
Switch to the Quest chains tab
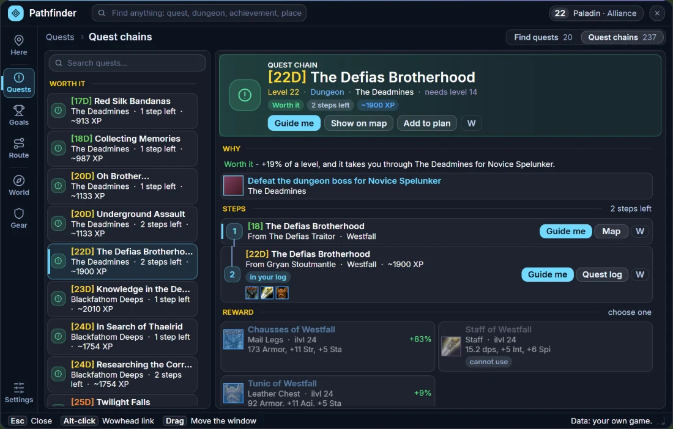(622, 37)
